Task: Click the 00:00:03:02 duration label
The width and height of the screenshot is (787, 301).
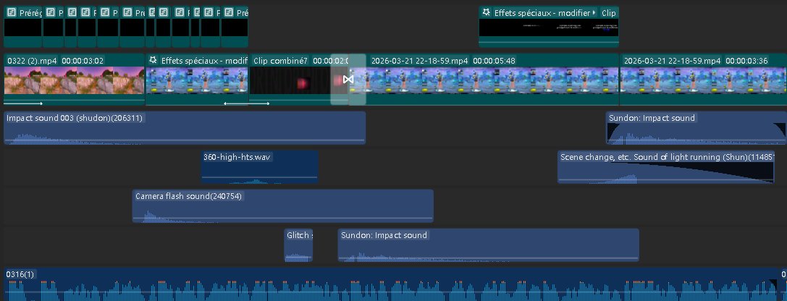Action: pyautogui.click(x=83, y=61)
